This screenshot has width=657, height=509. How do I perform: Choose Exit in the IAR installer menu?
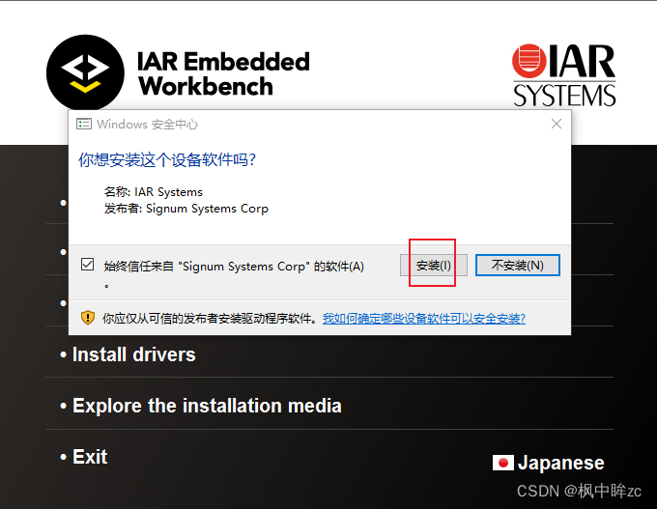(90, 457)
